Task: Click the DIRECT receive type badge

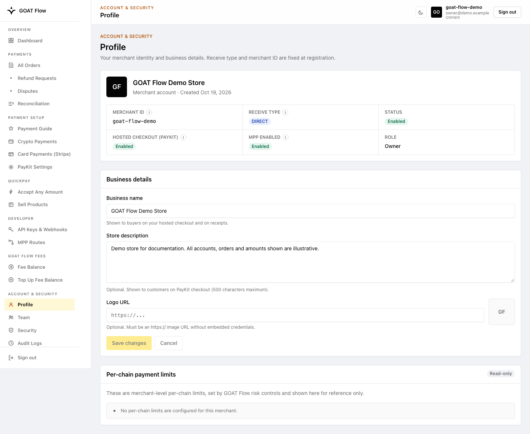Action: click(x=260, y=121)
